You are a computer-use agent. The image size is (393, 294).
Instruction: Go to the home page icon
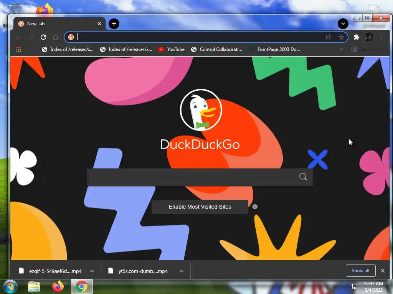(56, 37)
